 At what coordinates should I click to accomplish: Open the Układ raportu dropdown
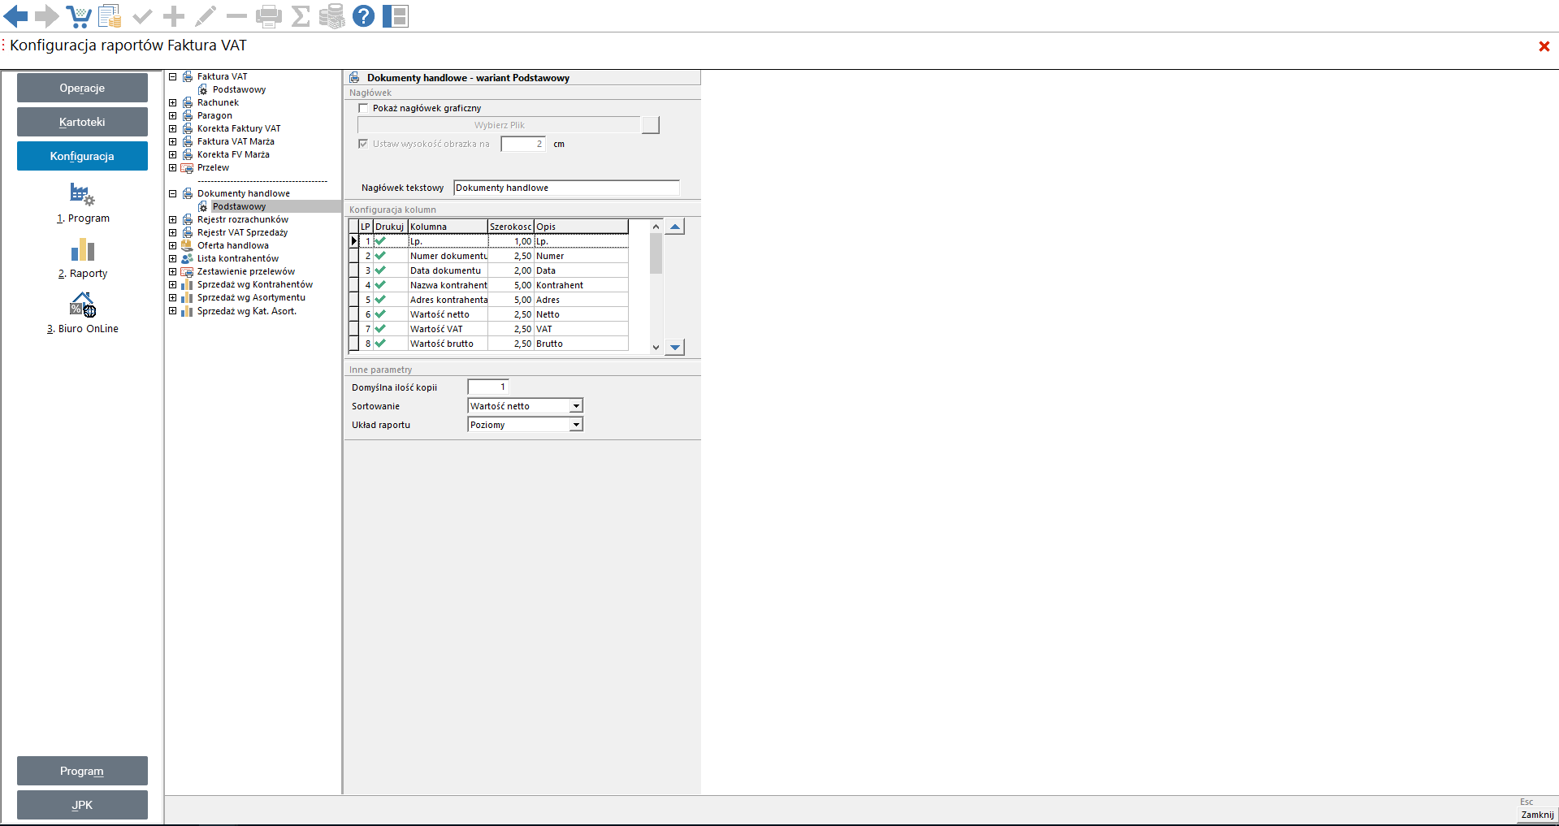pos(576,425)
